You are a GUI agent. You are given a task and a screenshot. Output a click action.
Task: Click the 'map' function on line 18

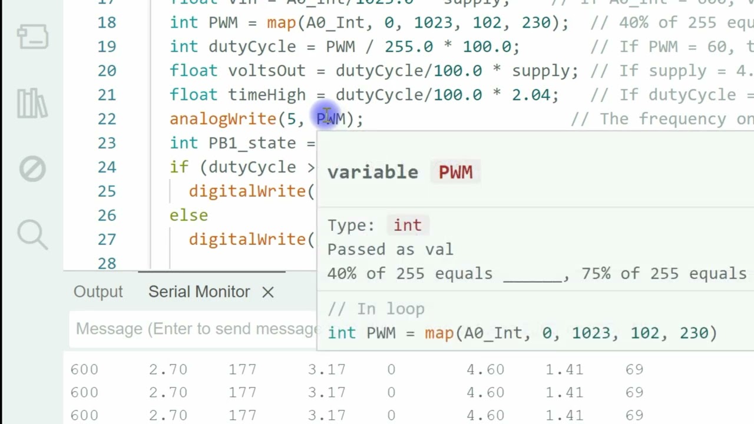pos(282,22)
